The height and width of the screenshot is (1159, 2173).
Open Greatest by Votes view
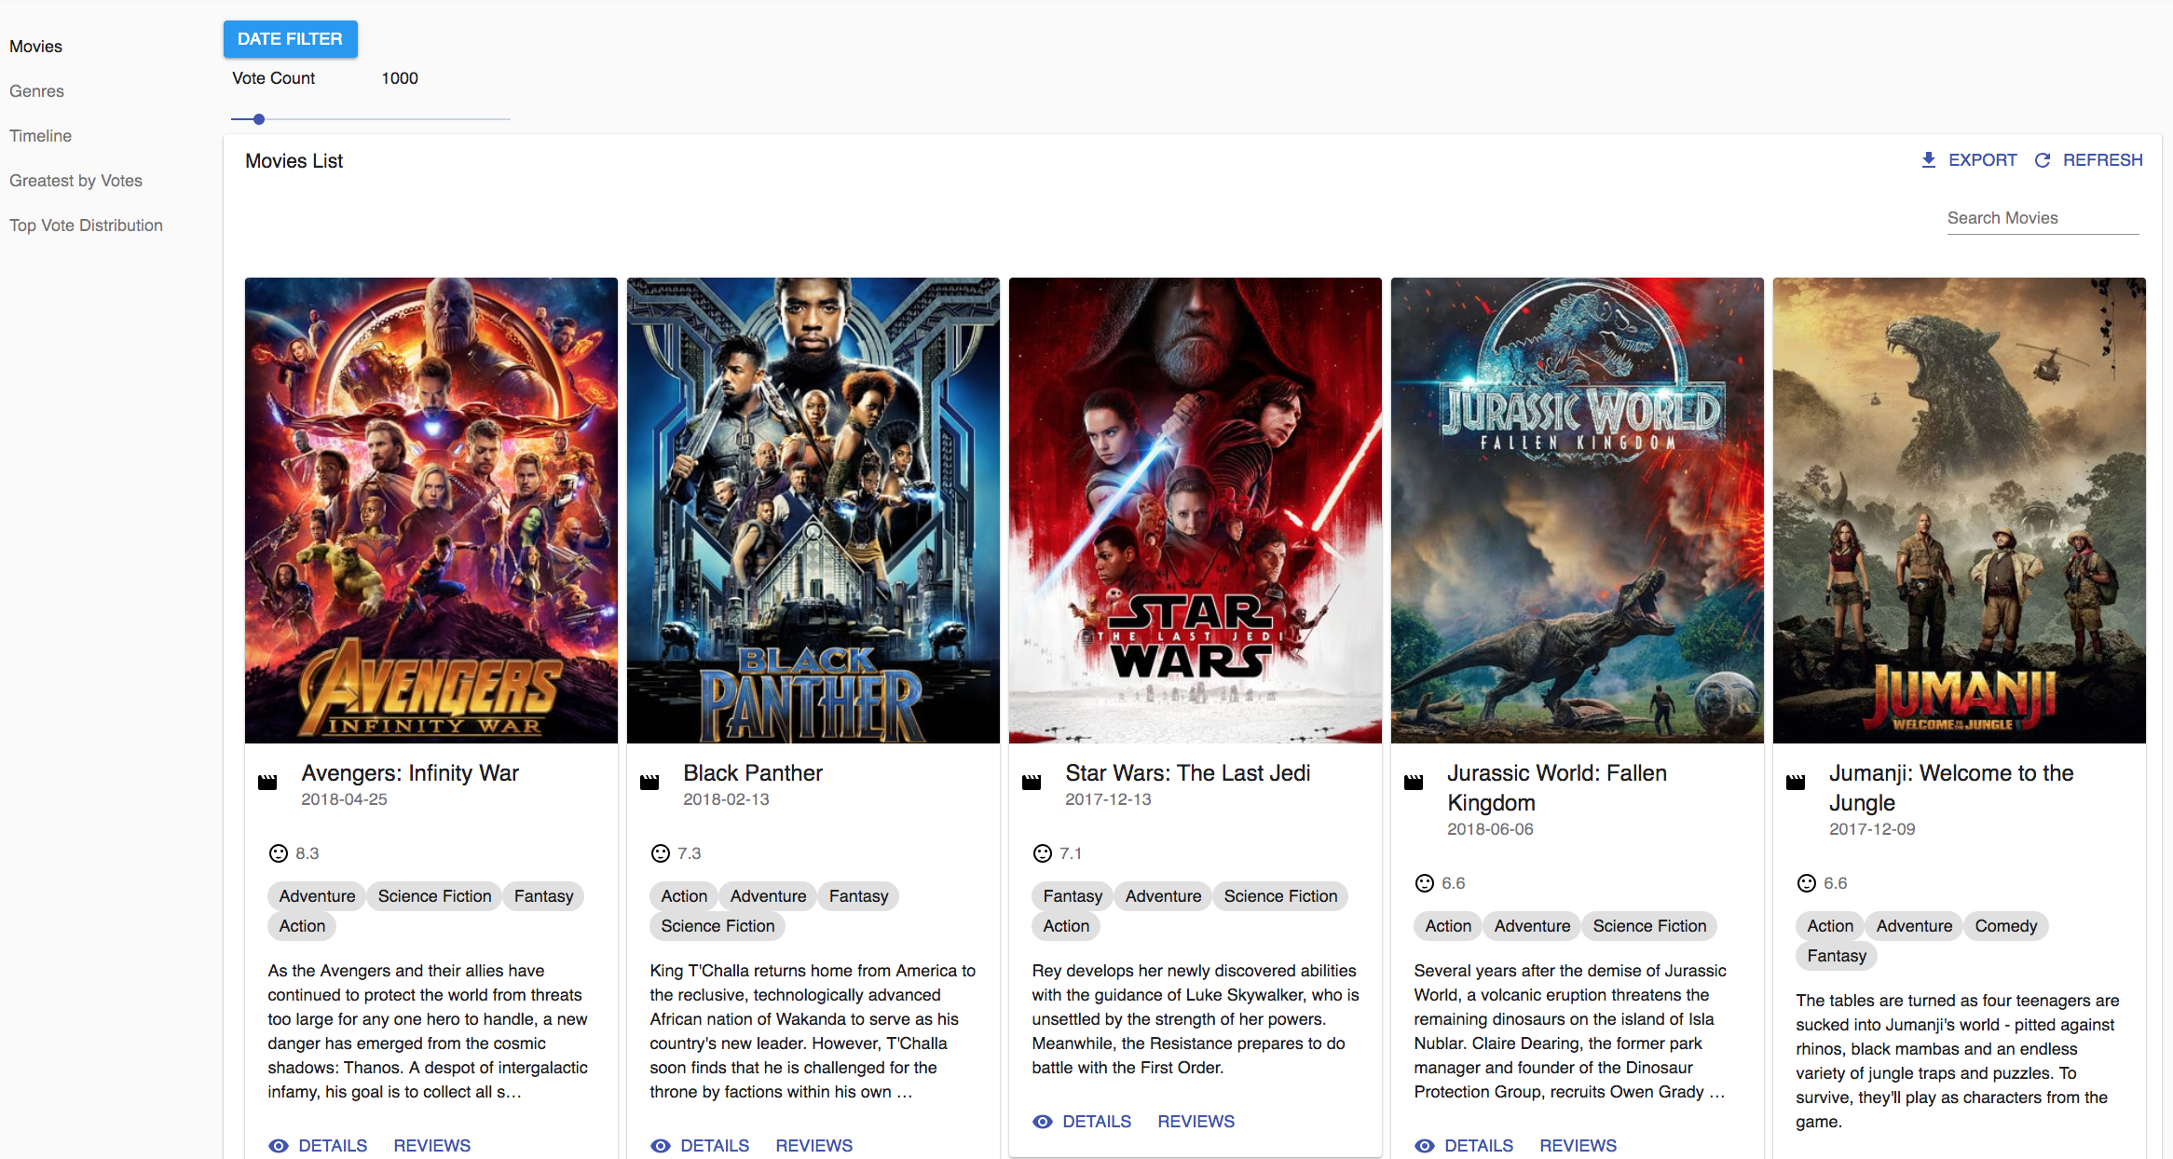(x=76, y=181)
